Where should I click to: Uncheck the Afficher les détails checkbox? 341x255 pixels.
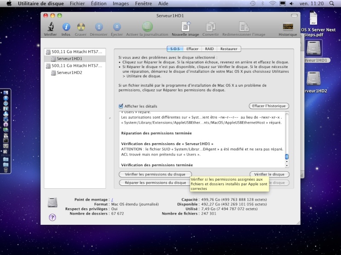pos(121,106)
